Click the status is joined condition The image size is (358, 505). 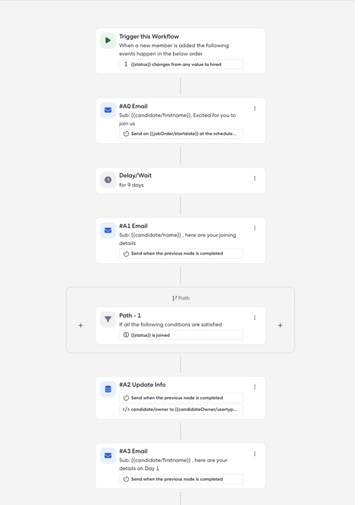tap(181, 335)
